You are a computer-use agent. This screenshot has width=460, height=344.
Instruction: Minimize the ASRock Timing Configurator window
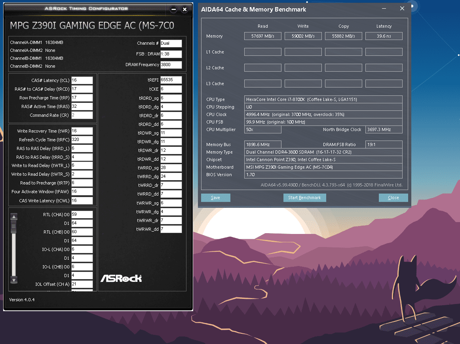(x=174, y=10)
